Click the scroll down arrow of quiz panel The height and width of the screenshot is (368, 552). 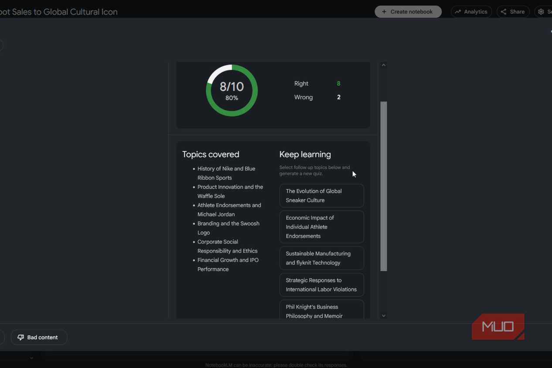pyautogui.click(x=384, y=316)
